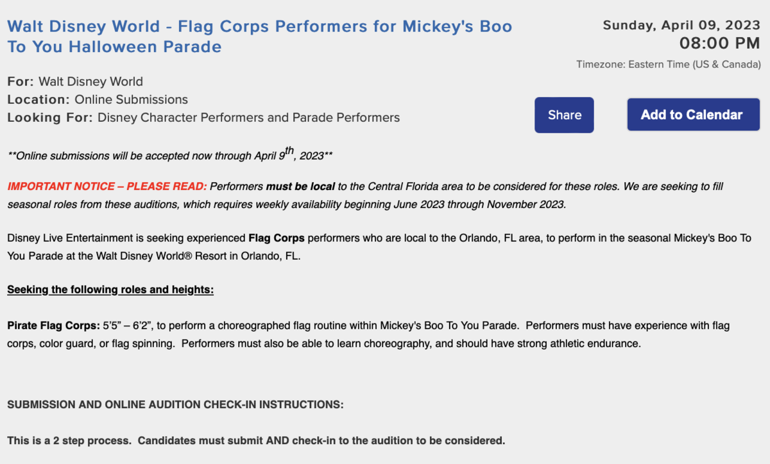The height and width of the screenshot is (464, 770).
Task: Click the bold 'Flag Corps' in the description
Action: click(277, 238)
